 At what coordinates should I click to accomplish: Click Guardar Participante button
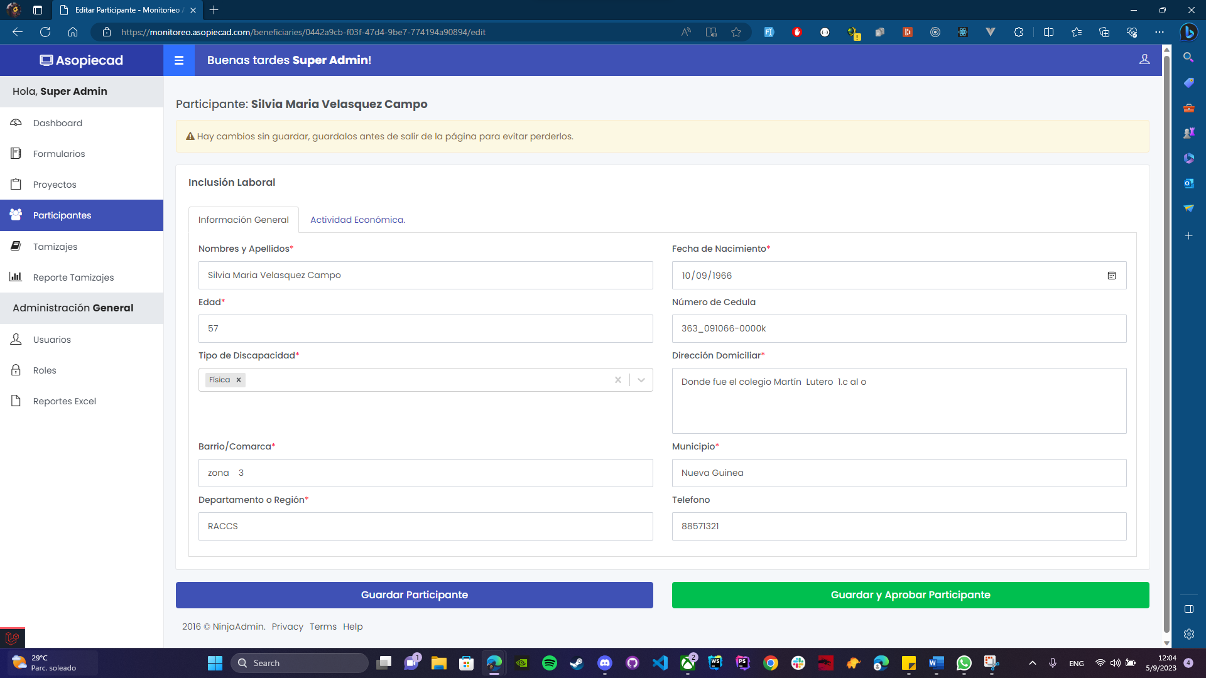pyautogui.click(x=414, y=595)
